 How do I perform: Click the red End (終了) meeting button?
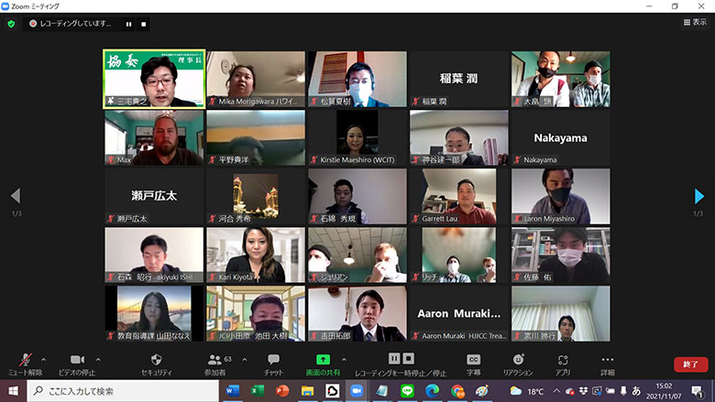coord(690,364)
